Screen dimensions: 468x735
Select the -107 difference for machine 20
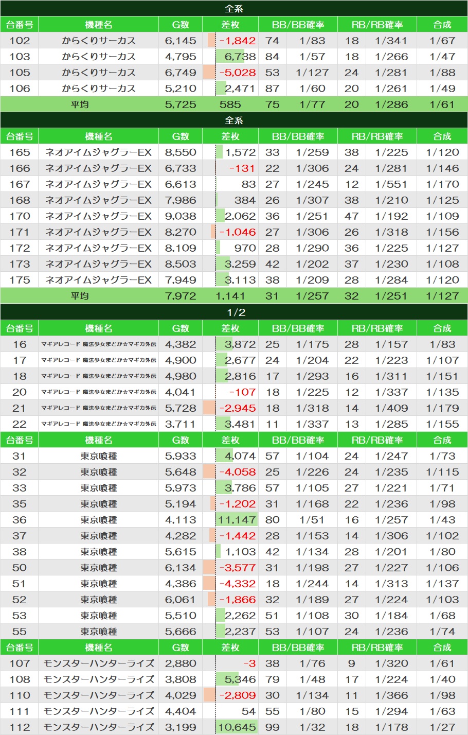[242, 392]
